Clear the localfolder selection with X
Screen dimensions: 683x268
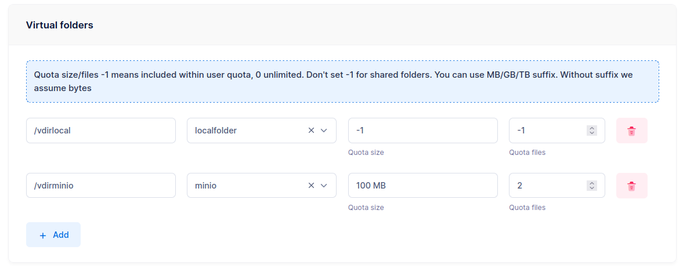pos(311,131)
